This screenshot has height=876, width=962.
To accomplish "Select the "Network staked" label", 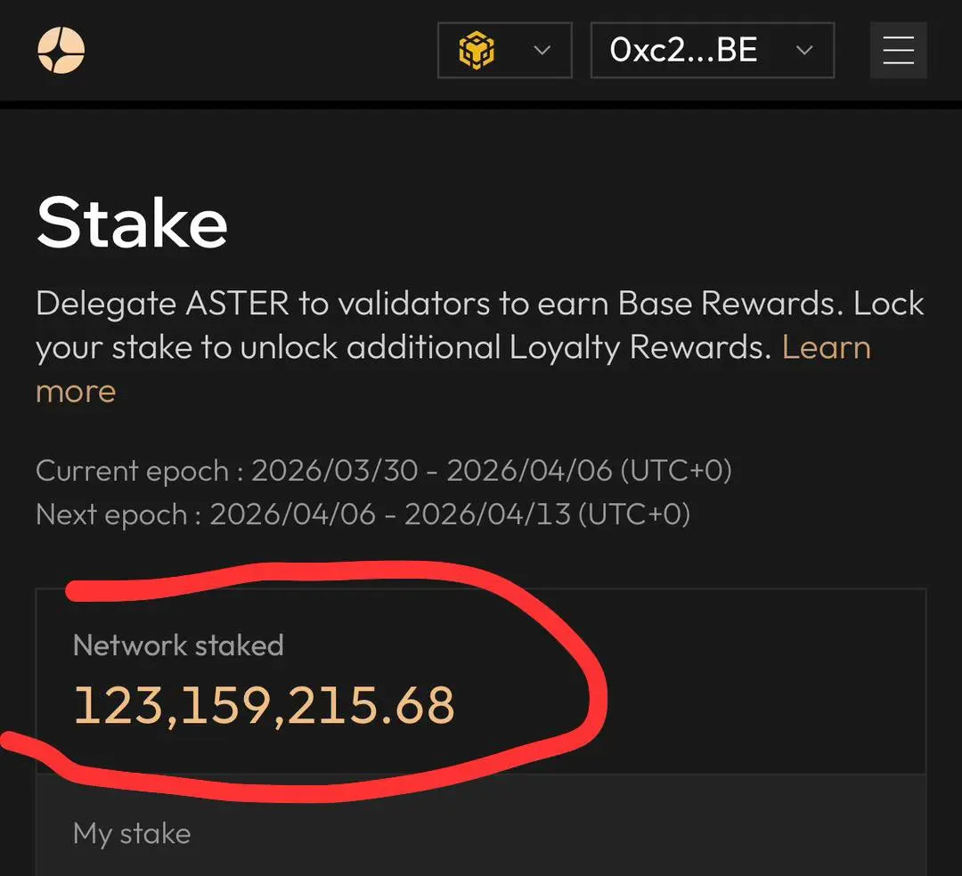I will pyautogui.click(x=178, y=645).
